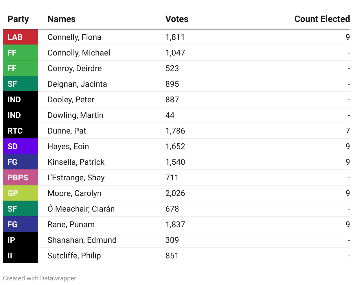Open the Created with Datawrapper link
353x285 pixels.
[40, 278]
